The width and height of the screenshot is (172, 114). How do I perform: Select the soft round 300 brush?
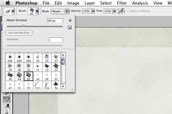click(28, 58)
